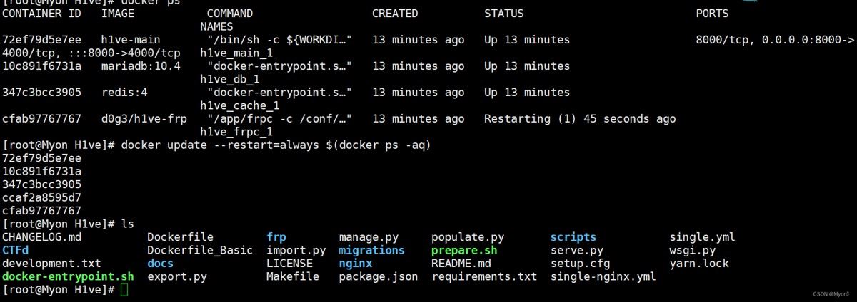Click the PORTS column header
Image resolution: width=857 pixels, height=302 pixels.
click(712, 14)
